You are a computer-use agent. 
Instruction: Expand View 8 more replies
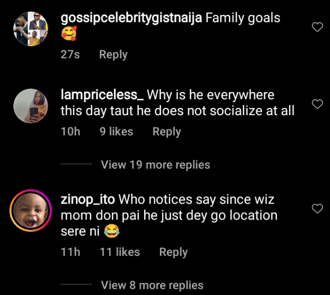pyautogui.click(x=152, y=285)
